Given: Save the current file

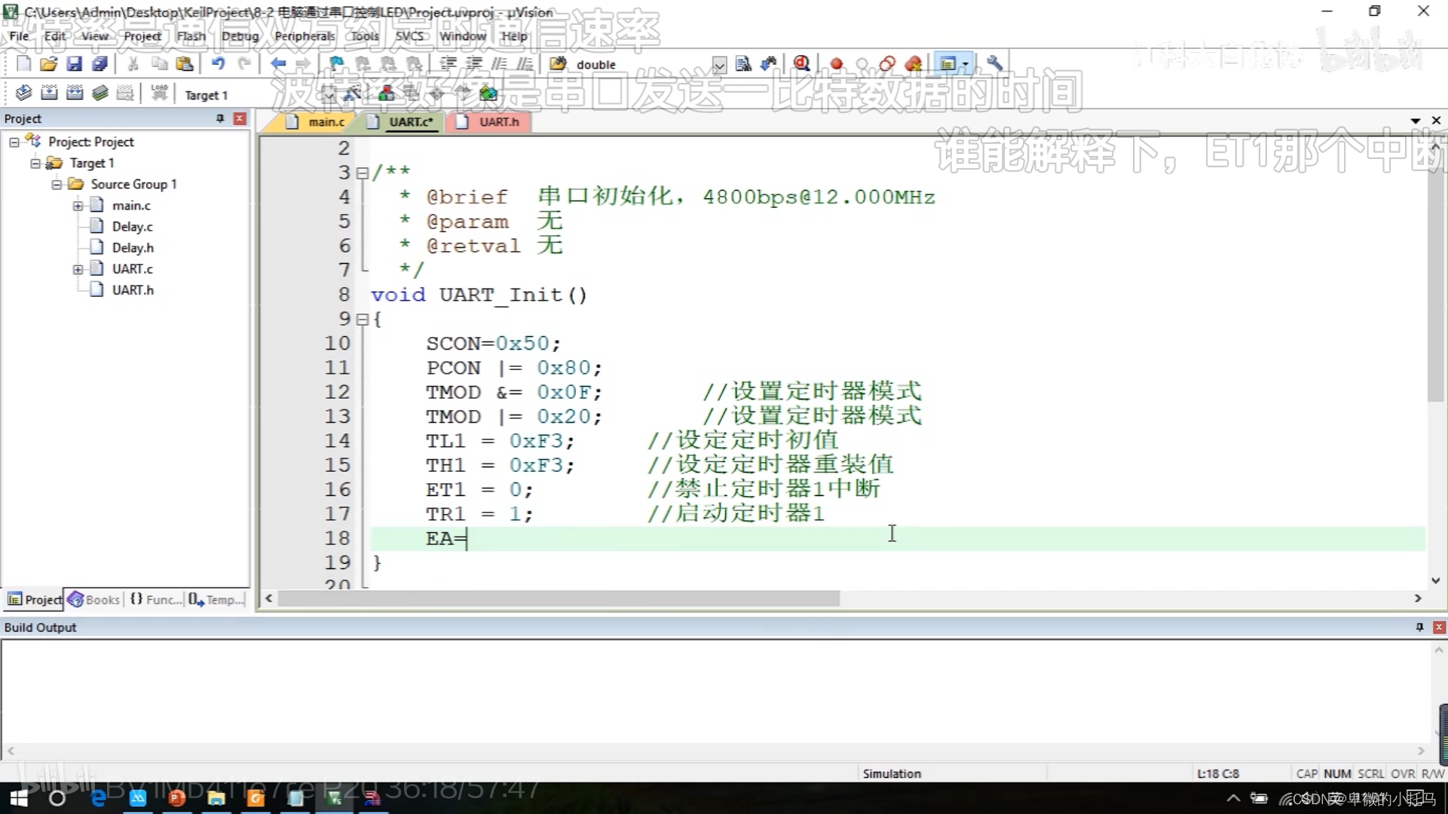Looking at the screenshot, I should click(74, 64).
